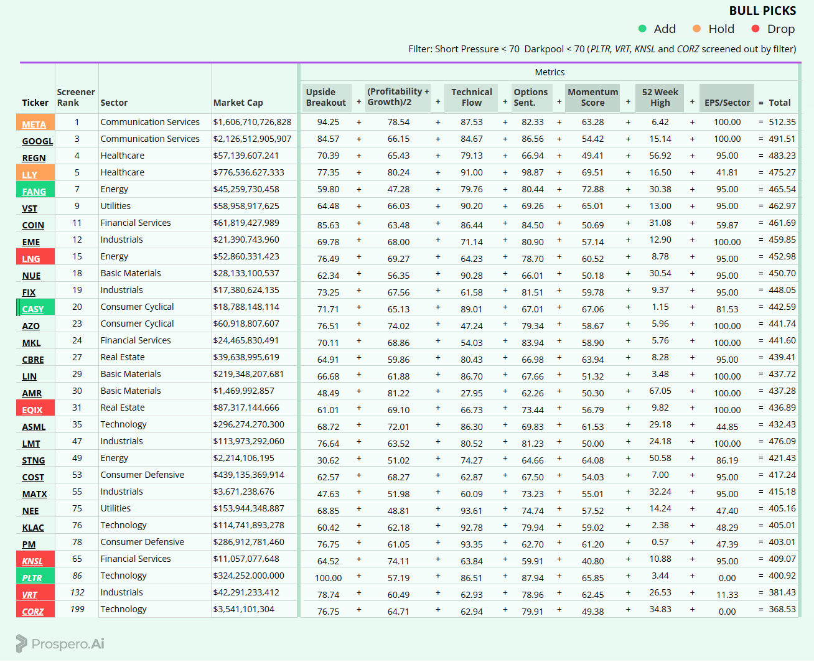The height and width of the screenshot is (662, 814).
Task: Open the FIX ticker link
Action: click(29, 292)
